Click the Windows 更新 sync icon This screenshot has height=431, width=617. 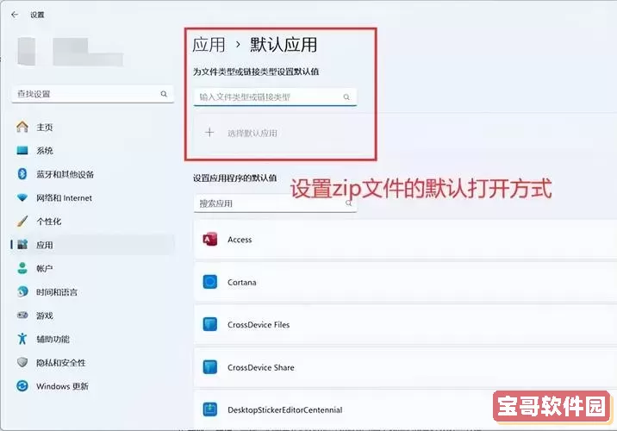coord(22,386)
